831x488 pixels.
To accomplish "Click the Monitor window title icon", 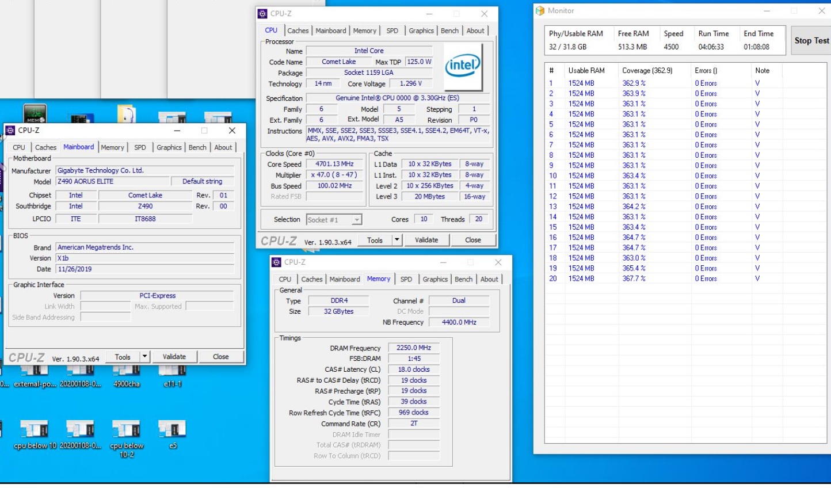I will coord(540,11).
